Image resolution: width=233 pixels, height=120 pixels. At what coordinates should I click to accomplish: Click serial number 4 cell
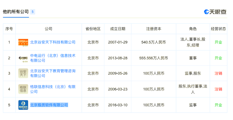coord(9,89)
